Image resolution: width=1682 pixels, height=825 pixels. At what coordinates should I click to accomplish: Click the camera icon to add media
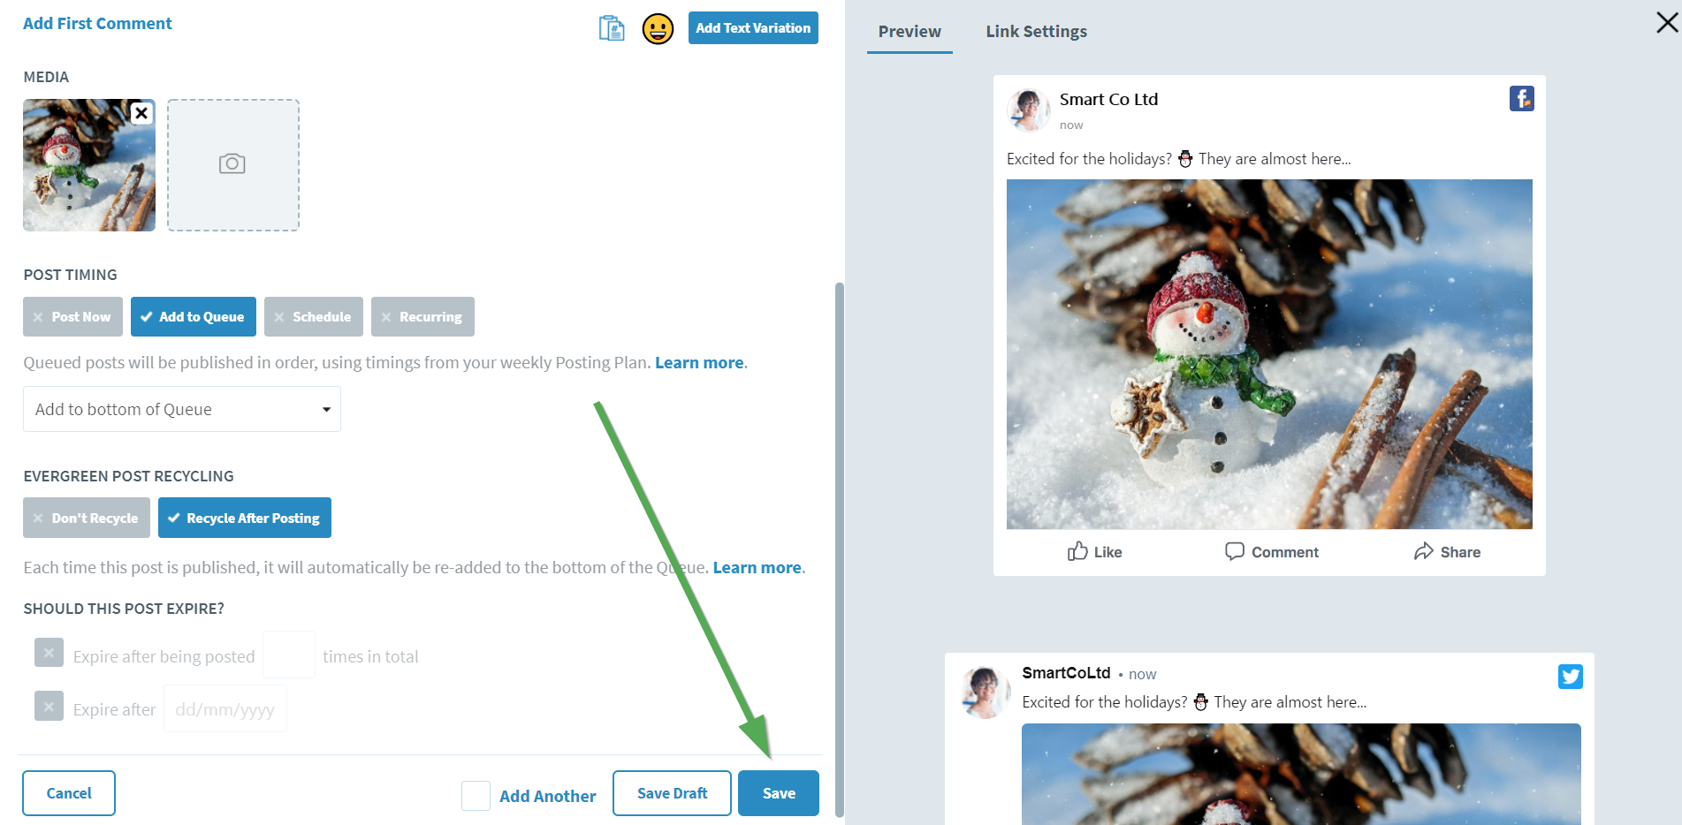pos(232,164)
